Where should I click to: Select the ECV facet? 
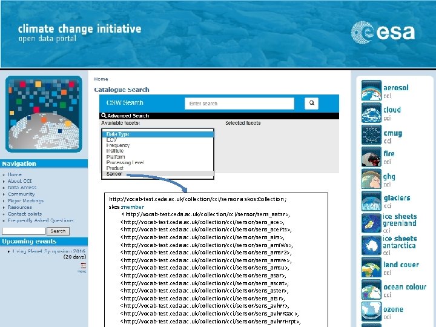[x=157, y=140]
